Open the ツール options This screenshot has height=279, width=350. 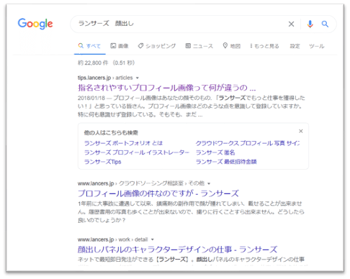tap(317, 46)
